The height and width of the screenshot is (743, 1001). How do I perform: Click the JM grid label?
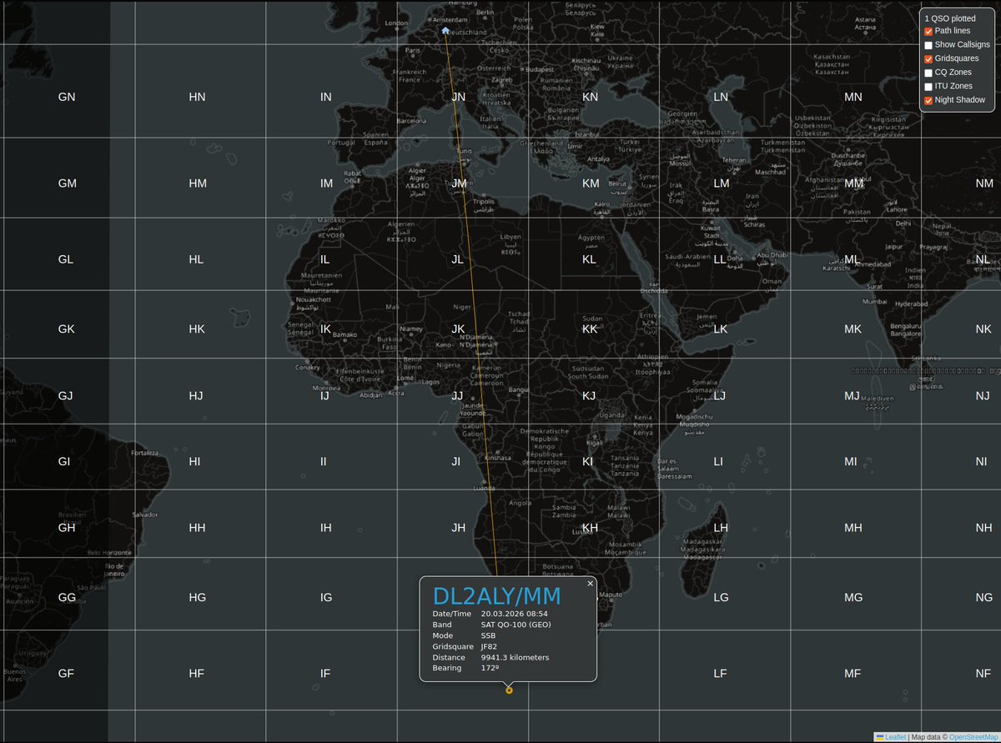coord(459,183)
